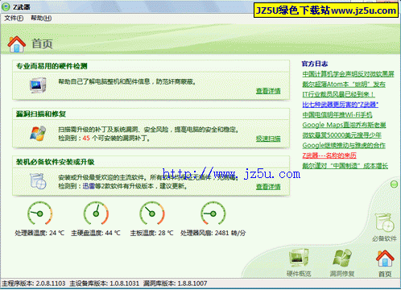Click 查看详情 link in software install section
The height and width of the screenshot is (290, 401).
click(268, 187)
